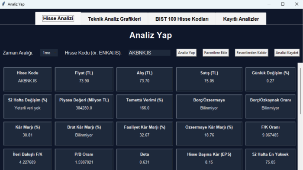Maximize the Analiz Yap window

pos(283,4)
